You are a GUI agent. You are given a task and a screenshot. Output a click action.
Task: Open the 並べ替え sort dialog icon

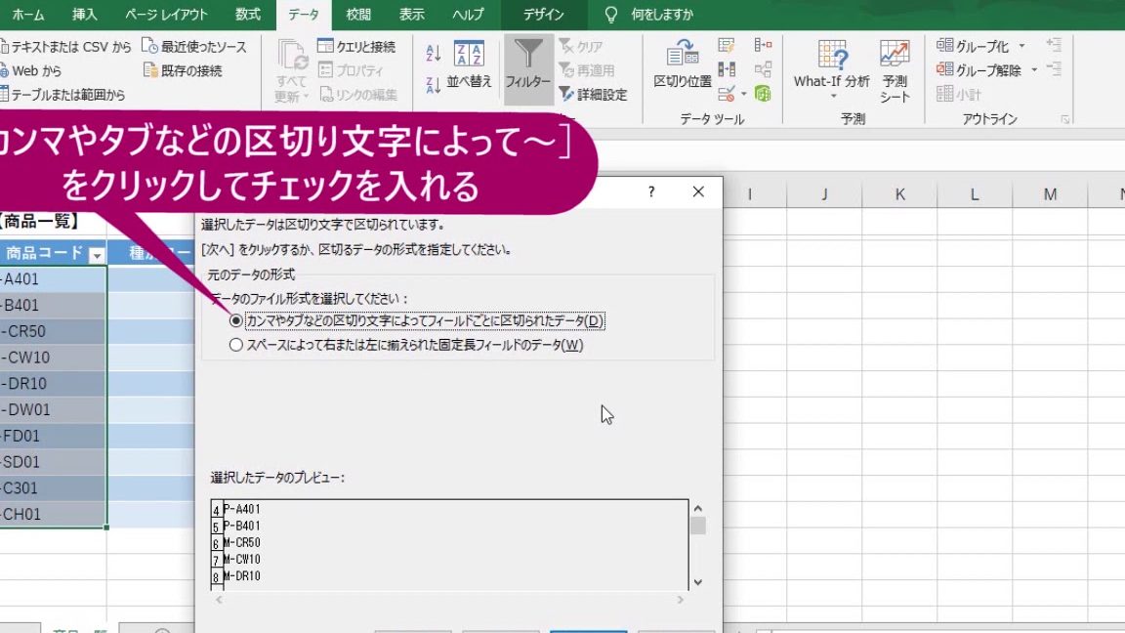469,55
